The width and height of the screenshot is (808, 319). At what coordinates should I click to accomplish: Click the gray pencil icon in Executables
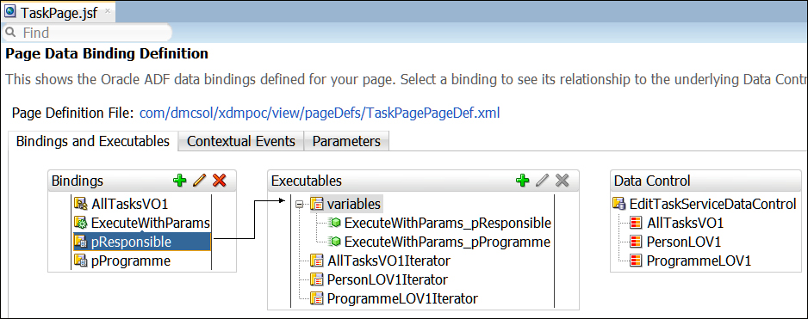point(542,181)
